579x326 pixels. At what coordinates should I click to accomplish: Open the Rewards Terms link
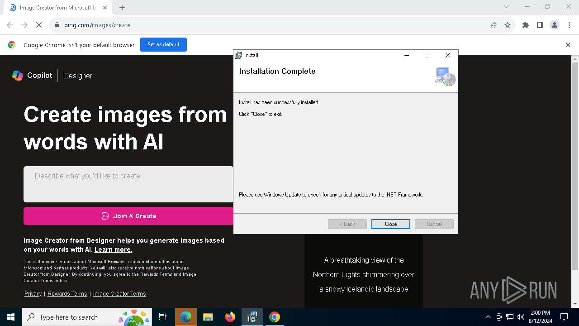67,293
